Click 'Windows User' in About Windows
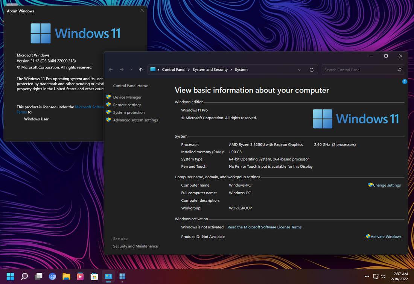Screen dimensions: 414x284 [x=37, y=119]
